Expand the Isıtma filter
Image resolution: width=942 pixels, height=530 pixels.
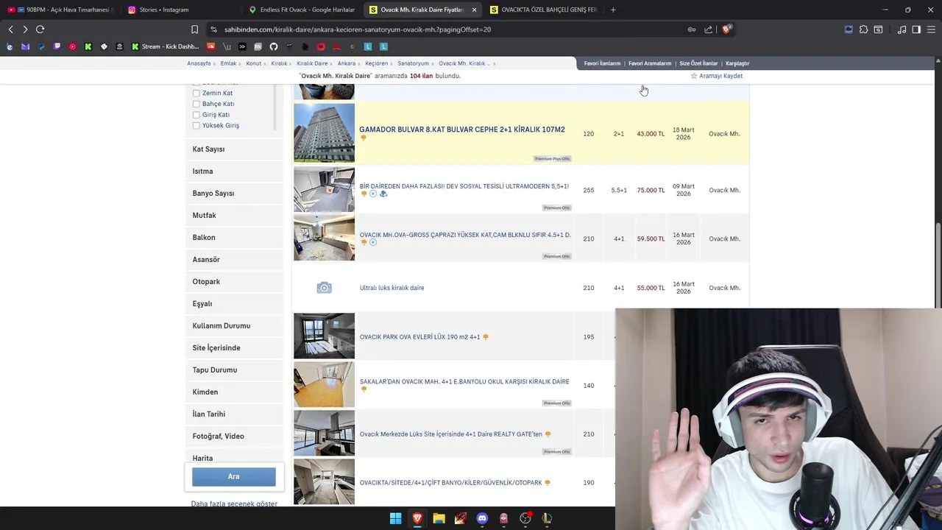click(x=234, y=172)
